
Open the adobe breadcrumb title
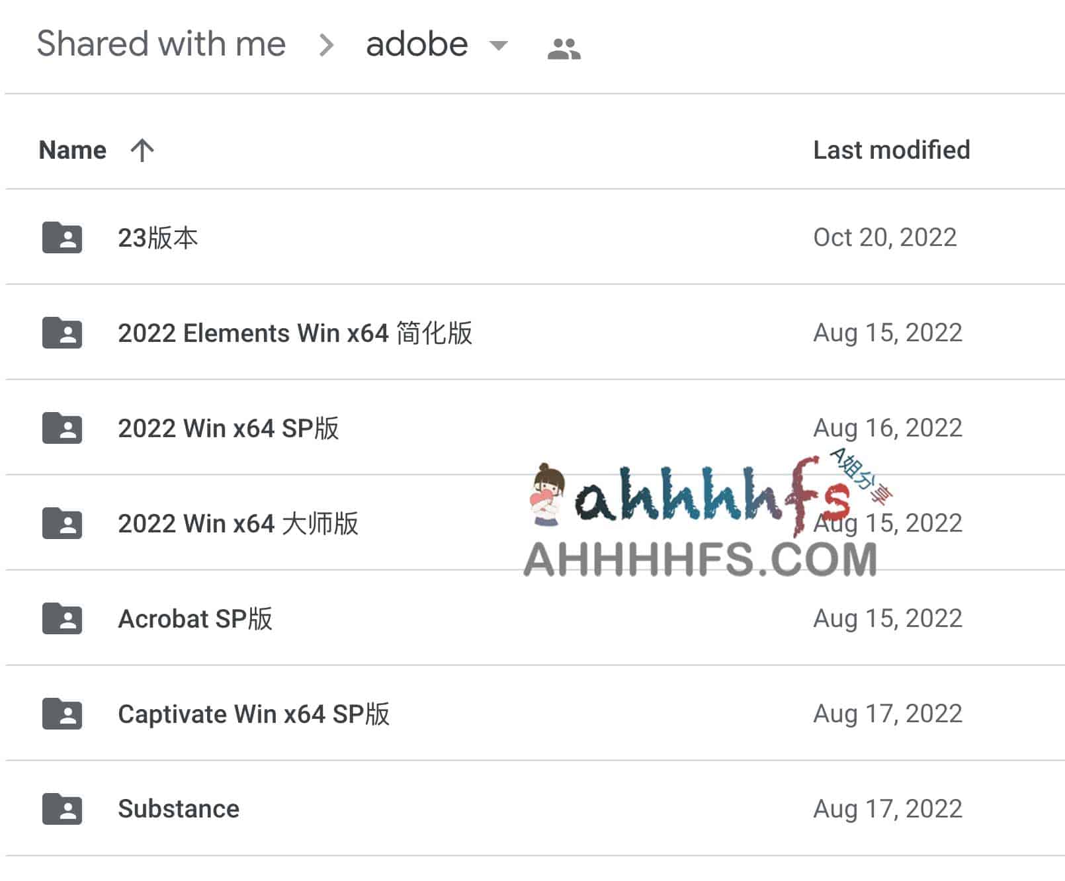(x=417, y=44)
